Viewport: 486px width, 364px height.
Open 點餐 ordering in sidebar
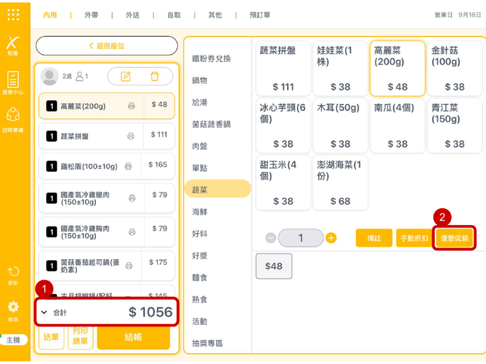point(13,45)
